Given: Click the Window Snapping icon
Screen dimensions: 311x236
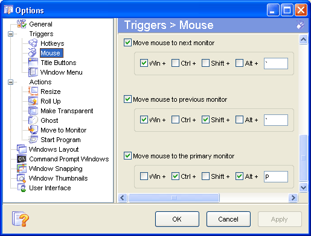Looking at the screenshot, I should point(22,169).
